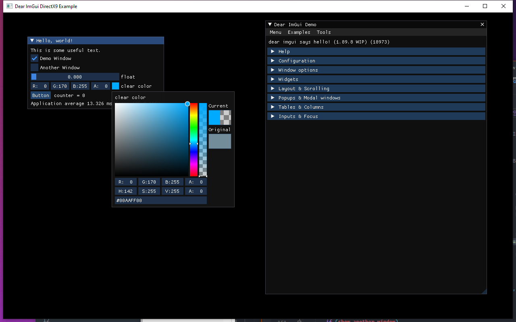Viewport: 516px width, 322px height.
Task: Expand the Tables & Columns section
Action: coord(376,107)
